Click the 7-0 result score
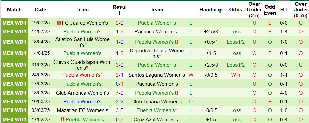Screen dimensions: 309x123 pos(120,93)
